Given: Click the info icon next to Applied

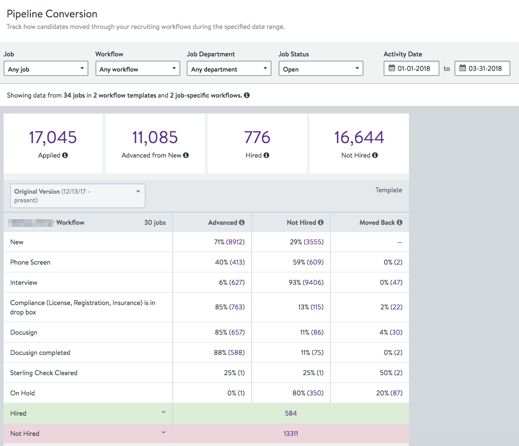Looking at the screenshot, I should point(65,155).
